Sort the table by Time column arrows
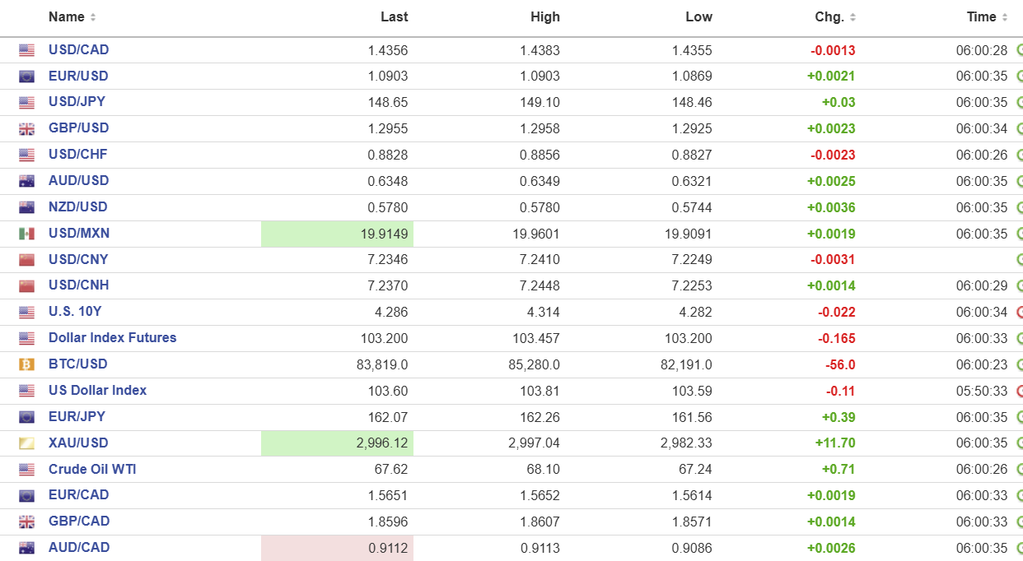The image size is (1023, 561). pyautogui.click(x=1005, y=17)
